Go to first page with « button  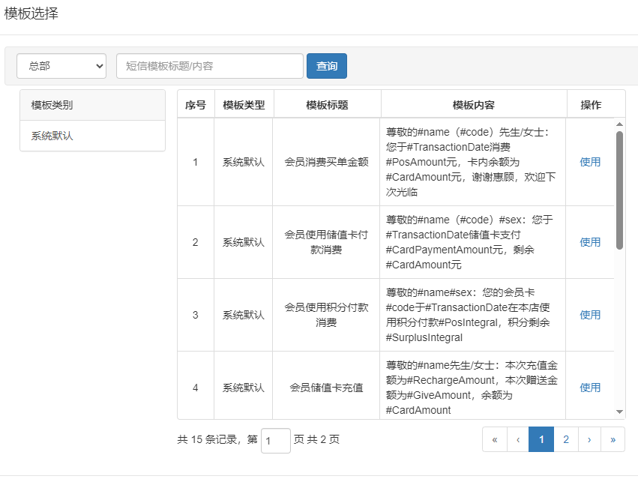pyautogui.click(x=495, y=440)
